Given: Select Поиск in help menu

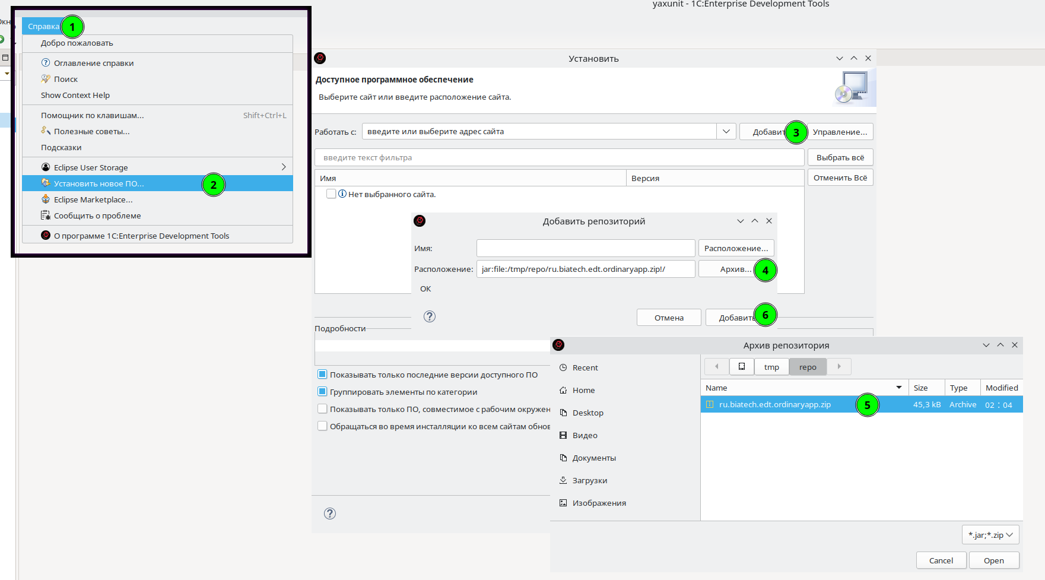Looking at the screenshot, I should pos(66,79).
